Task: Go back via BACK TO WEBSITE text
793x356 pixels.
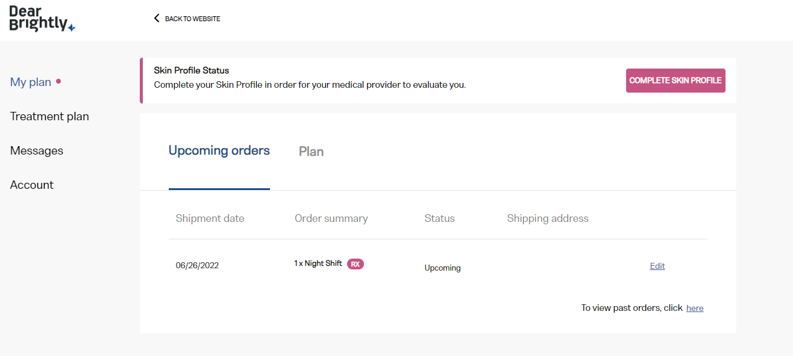Action: pyautogui.click(x=193, y=19)
